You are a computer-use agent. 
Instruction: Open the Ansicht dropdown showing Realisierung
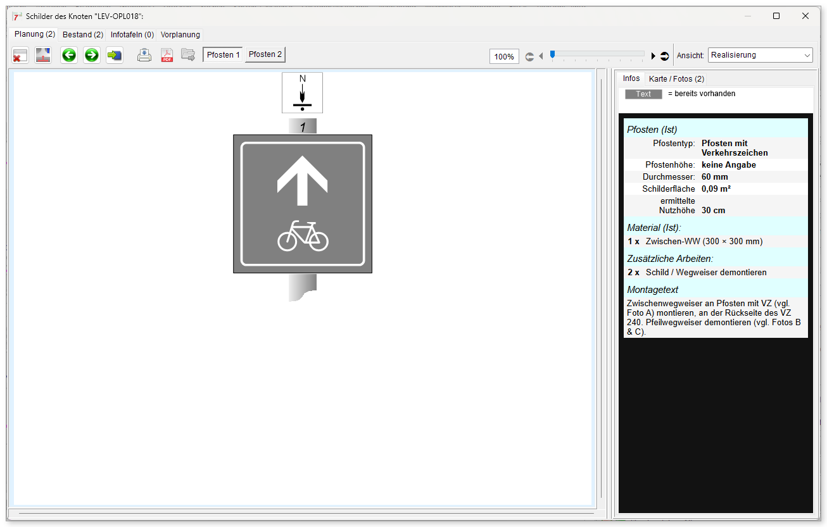760,55
